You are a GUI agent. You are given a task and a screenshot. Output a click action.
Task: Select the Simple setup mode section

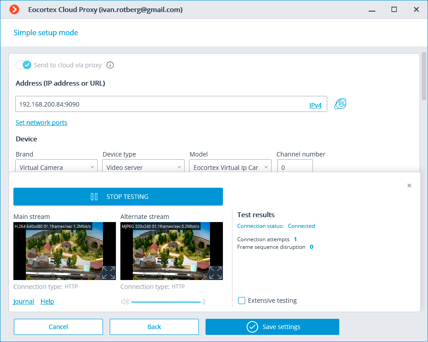coord(45,33)
